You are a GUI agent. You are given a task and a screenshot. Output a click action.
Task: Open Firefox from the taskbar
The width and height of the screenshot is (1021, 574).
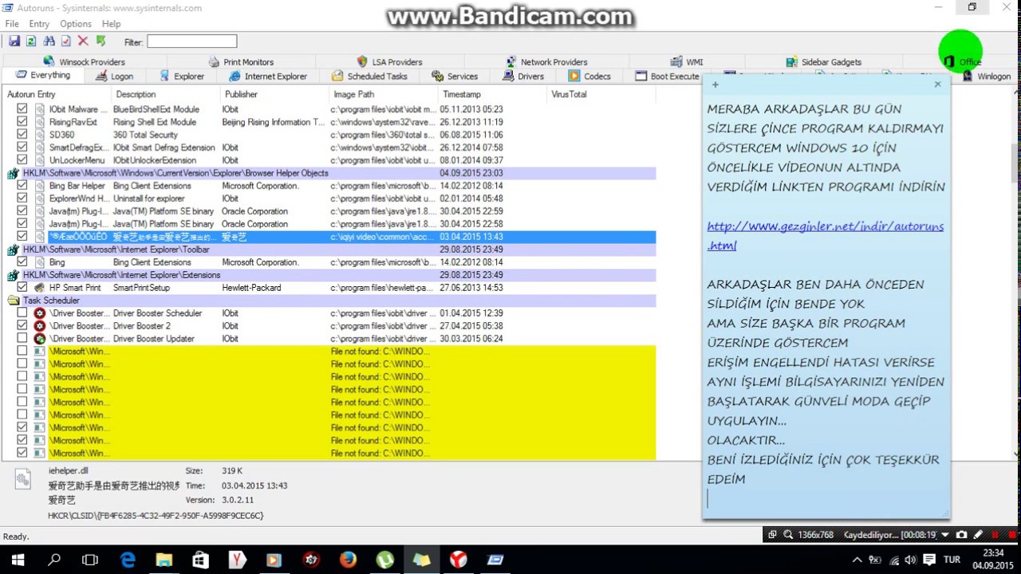(x=348, y=560)
